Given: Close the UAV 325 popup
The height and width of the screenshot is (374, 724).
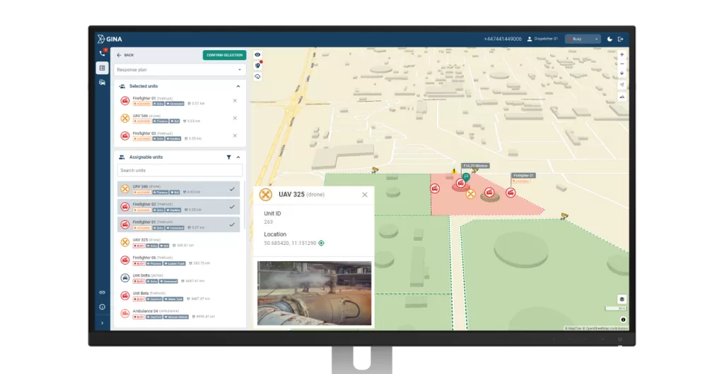Looking at the screenshot, I should 365,195.
